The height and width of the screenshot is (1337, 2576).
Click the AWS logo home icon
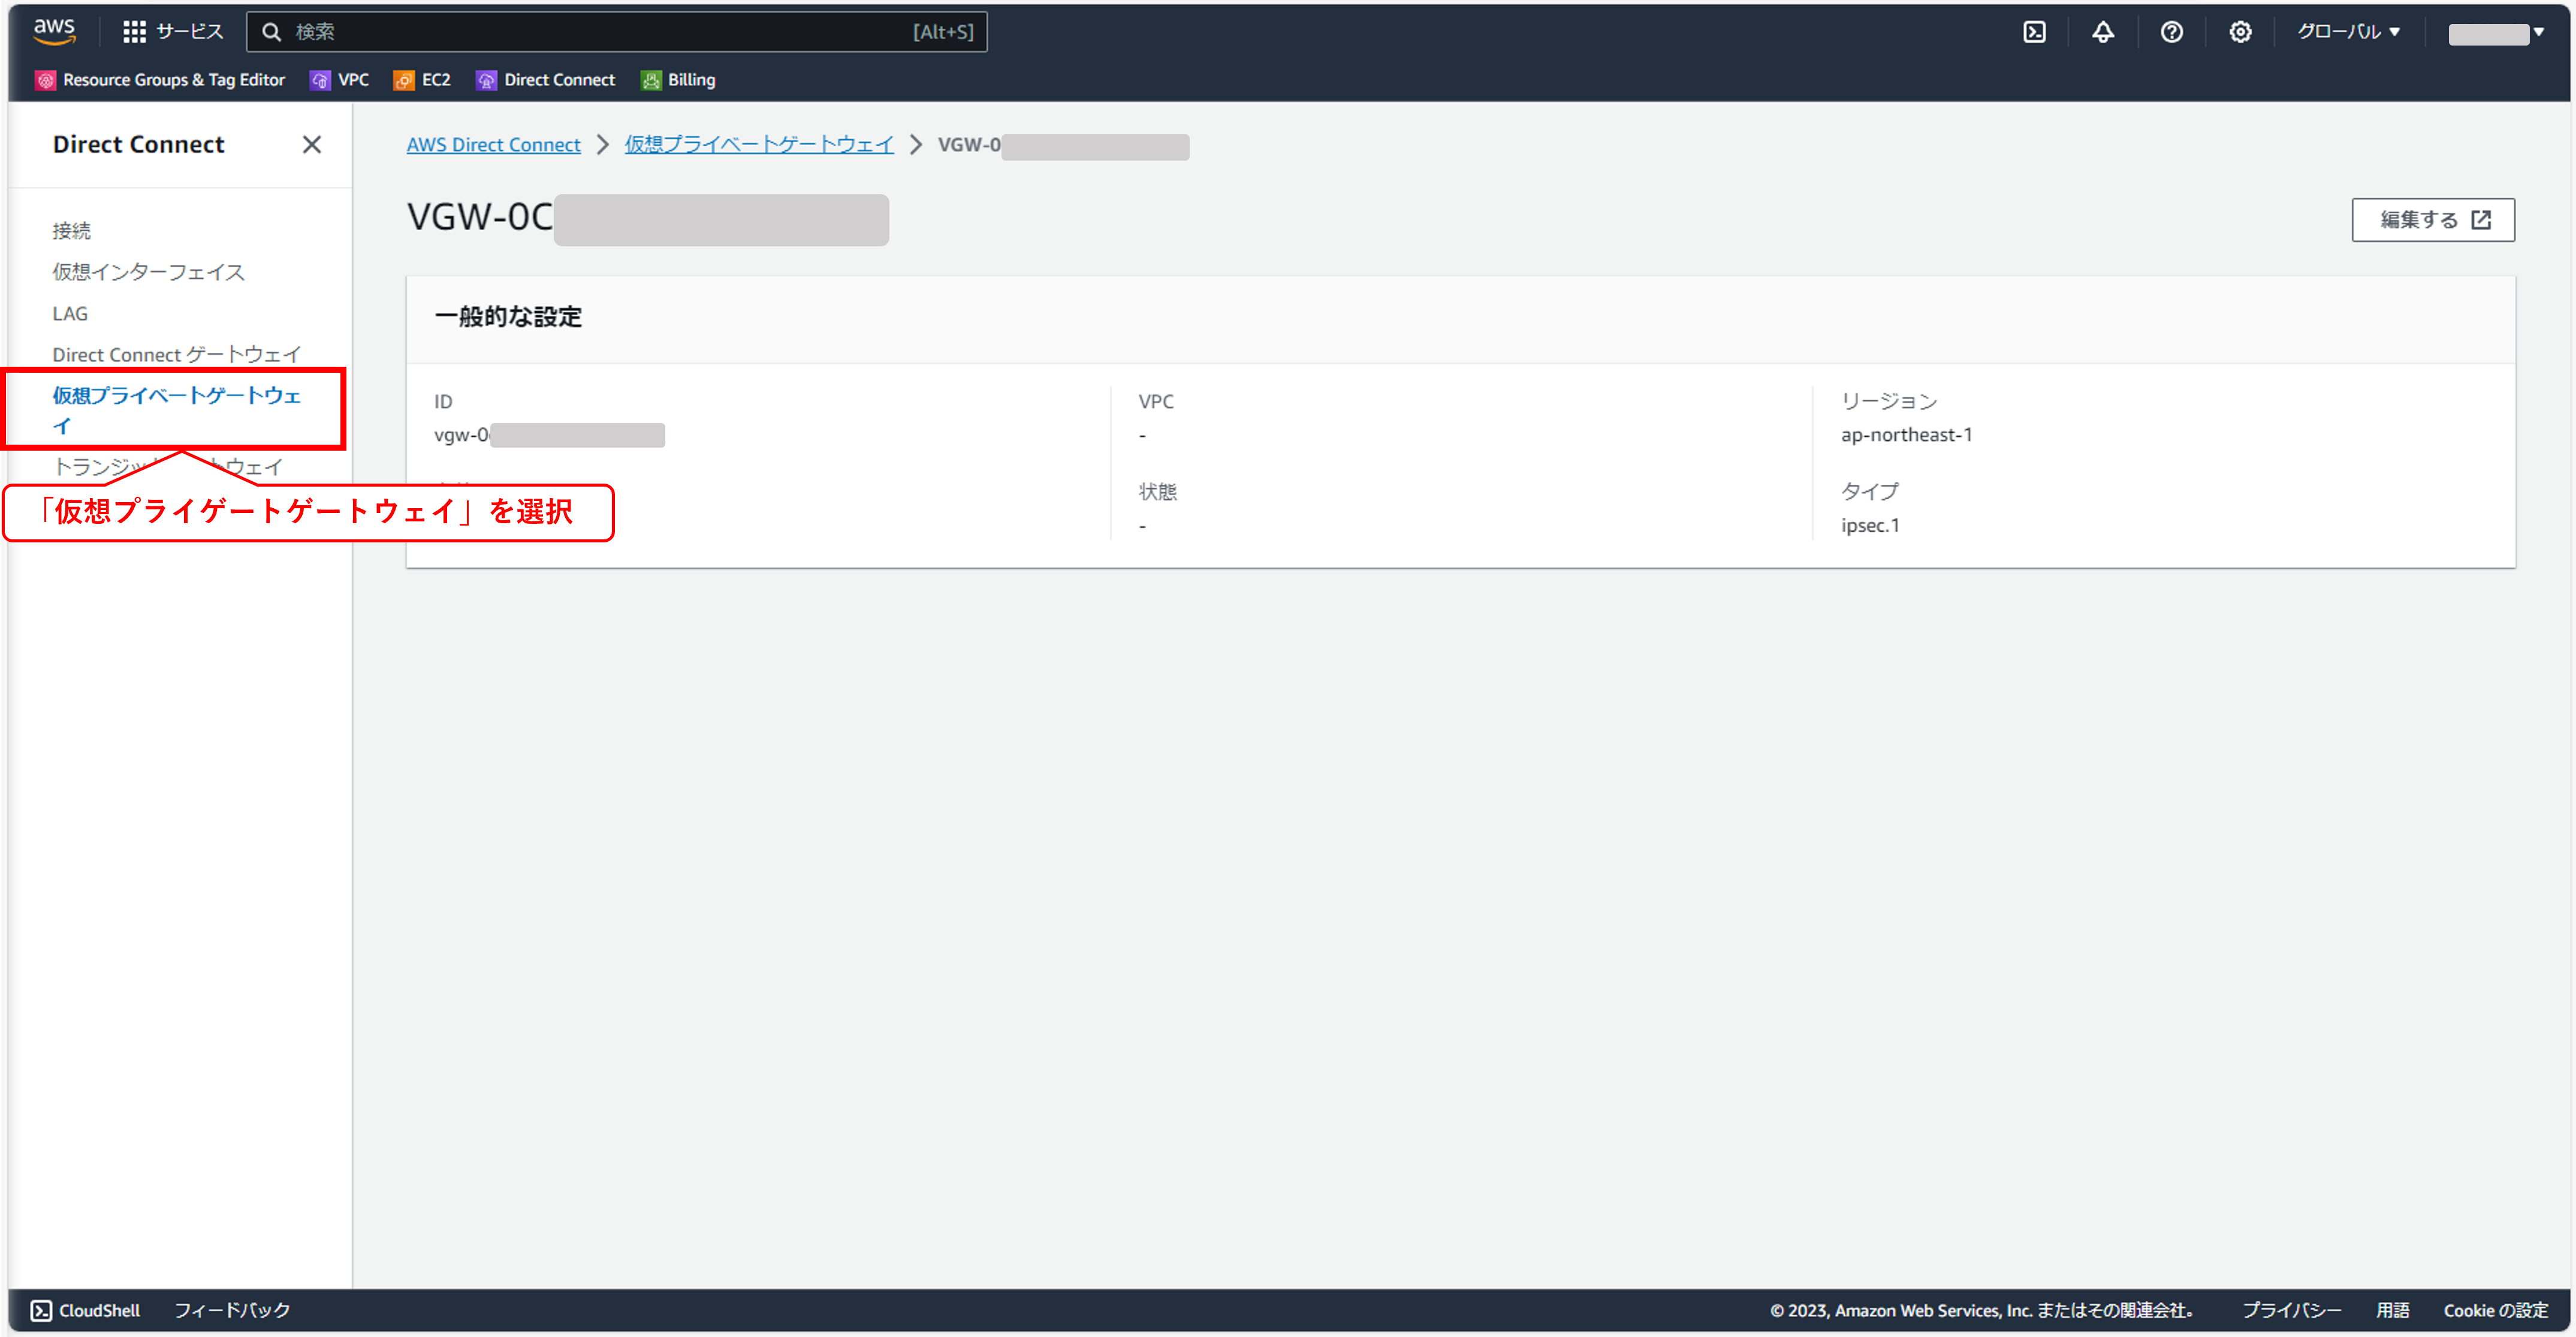[54, 31]
